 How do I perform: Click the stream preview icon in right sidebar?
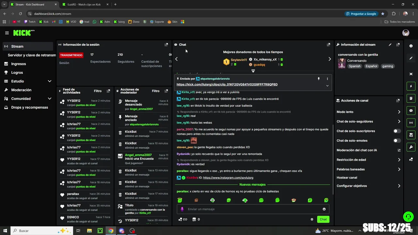pyautogui.click(x=411, y=74)
